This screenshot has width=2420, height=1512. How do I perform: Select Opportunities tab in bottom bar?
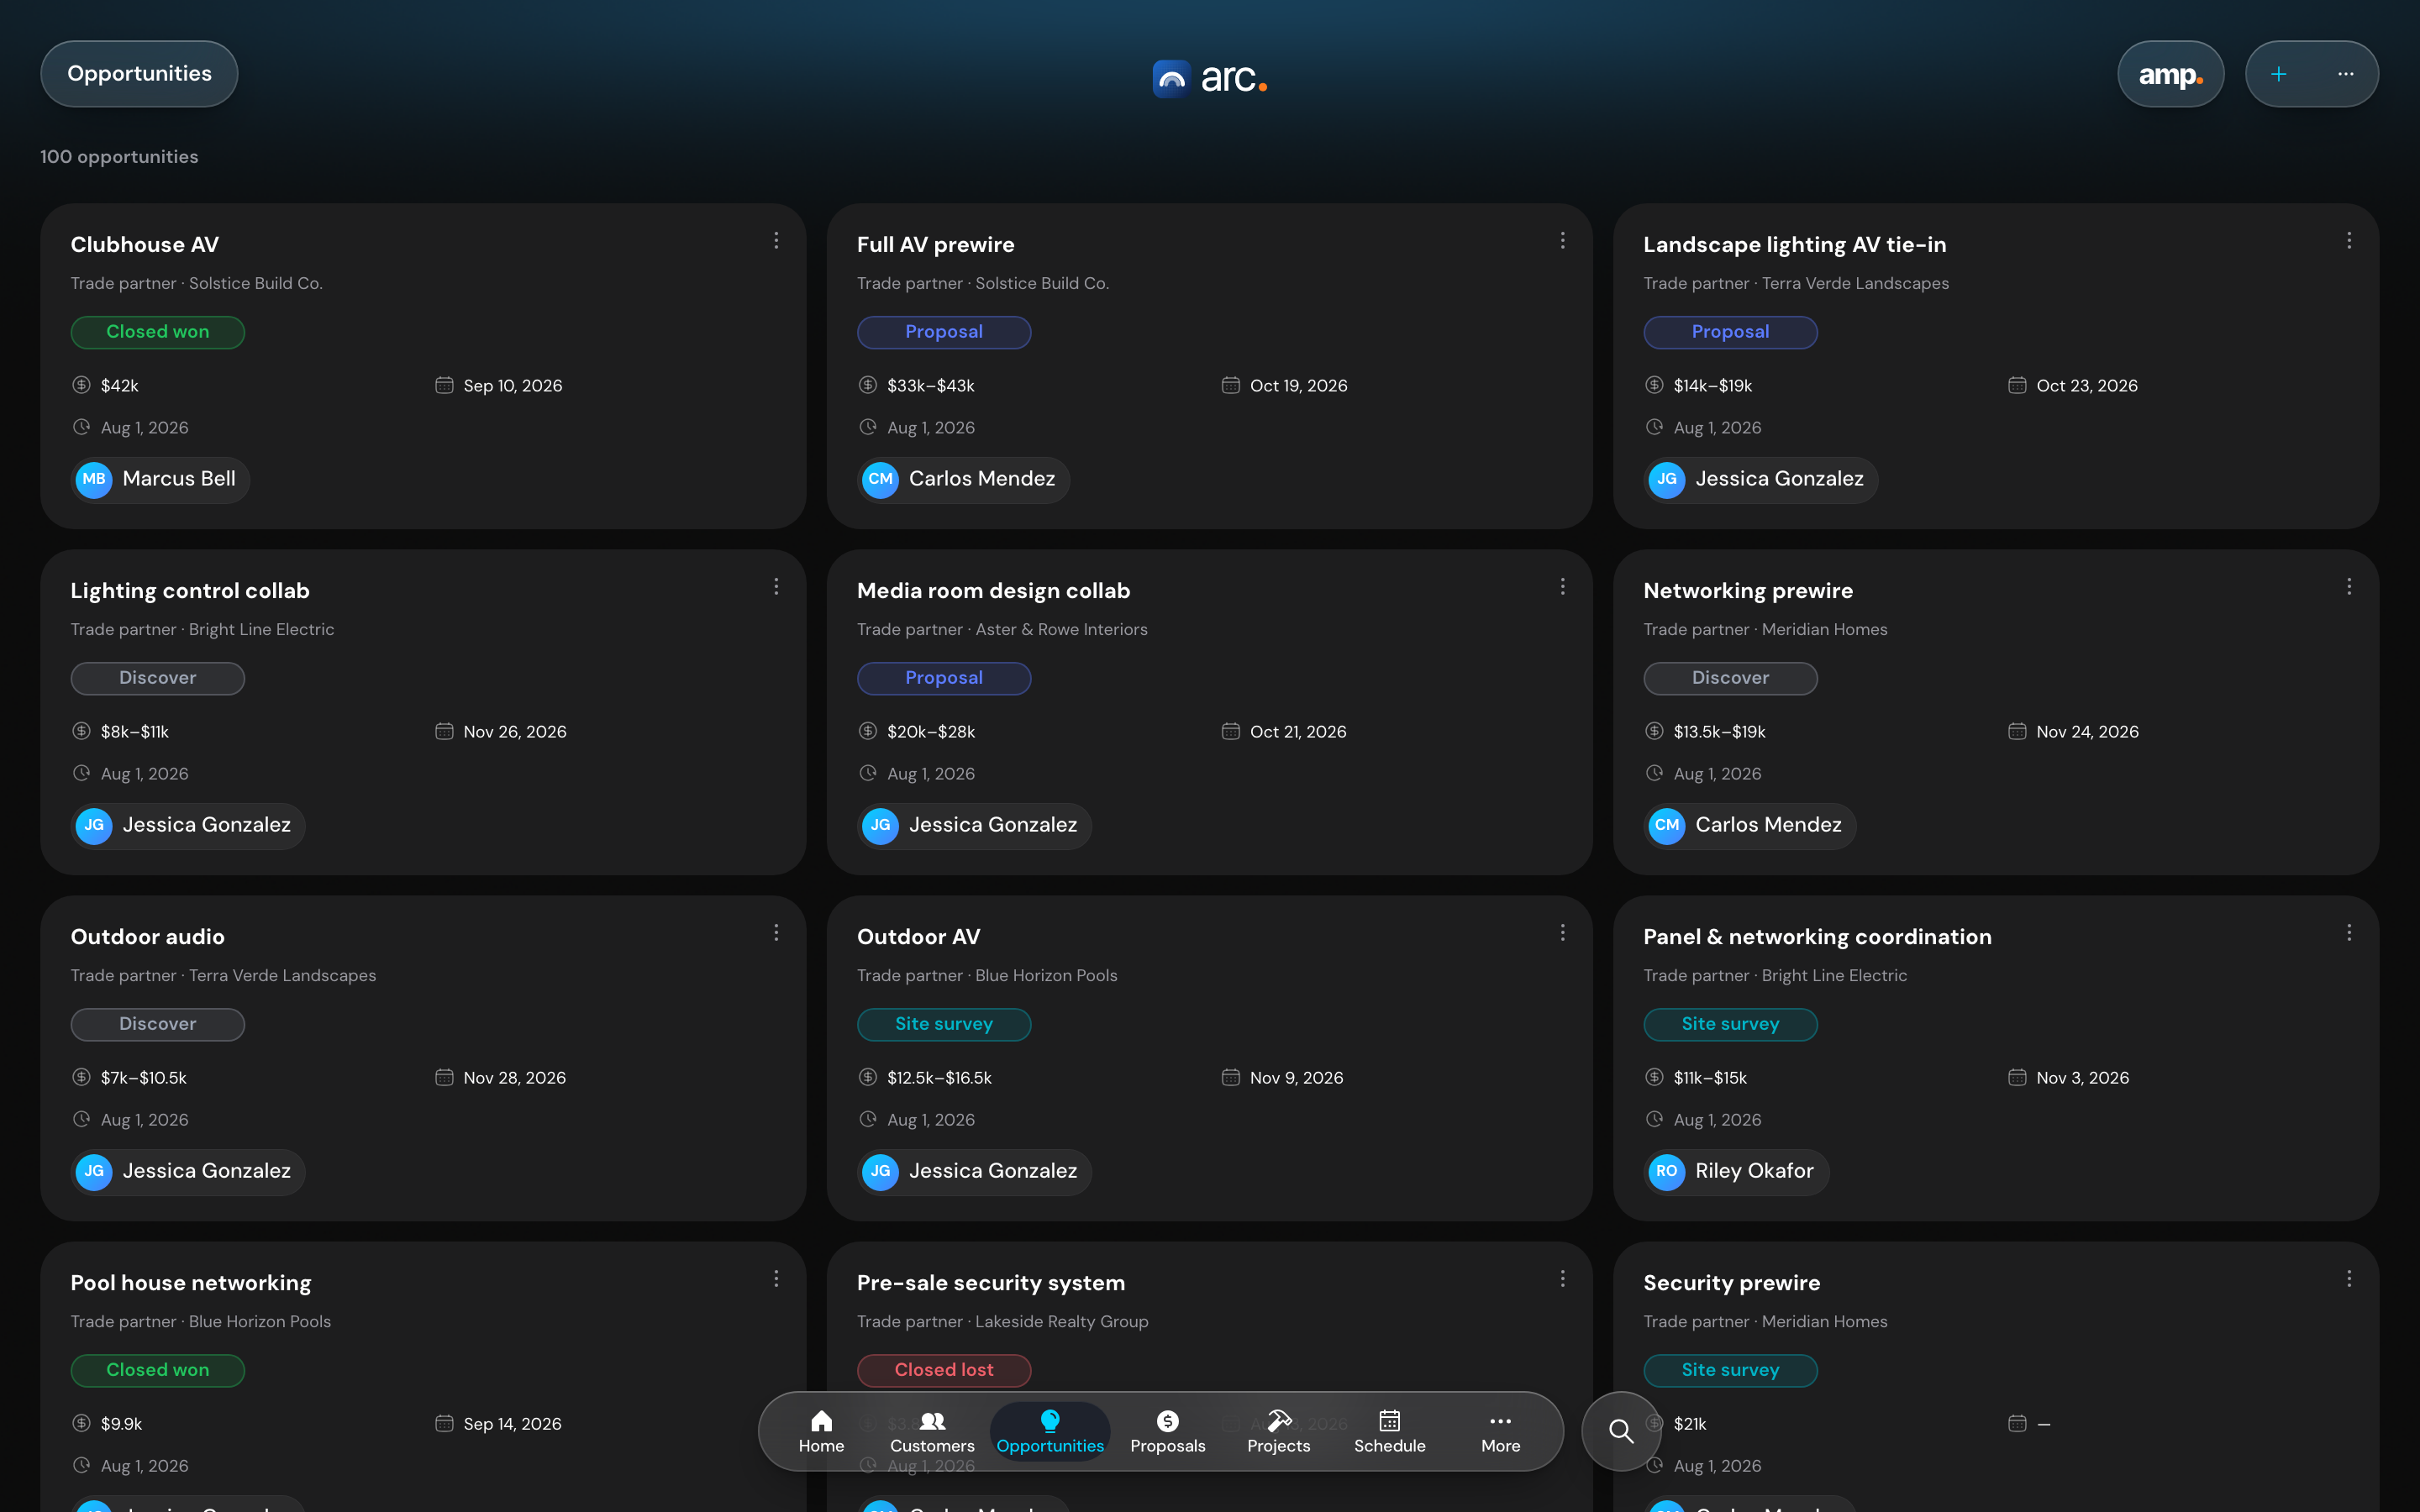click(x=1050, y=1432)
